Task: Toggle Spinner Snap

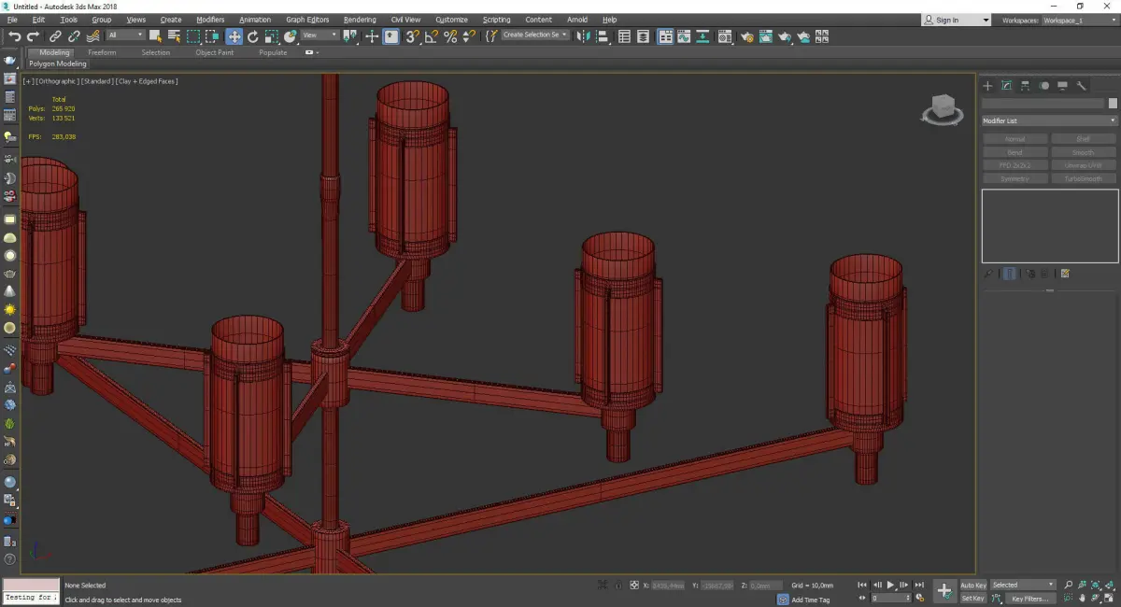Action: coord(469,36)
